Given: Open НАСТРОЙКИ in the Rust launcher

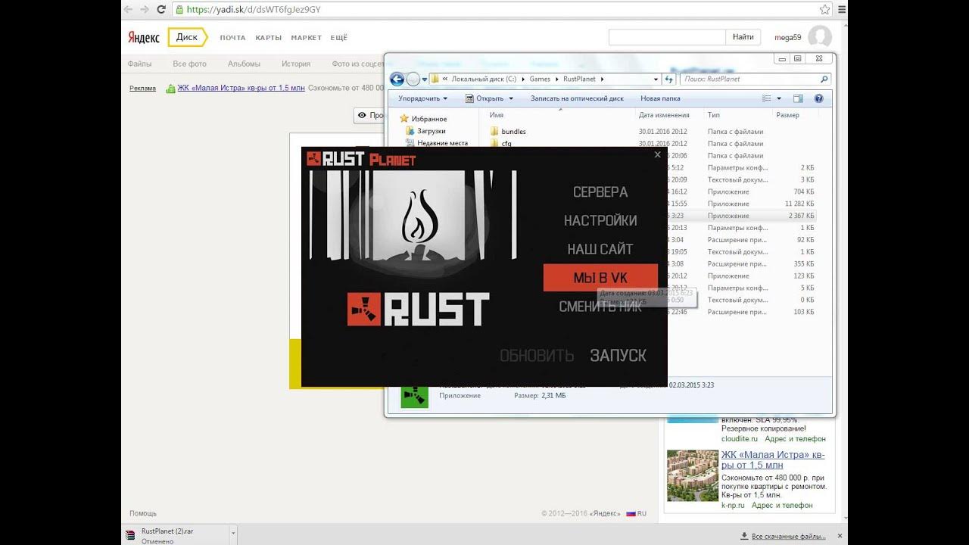Looking at the screenshot, I should point(600,221).
